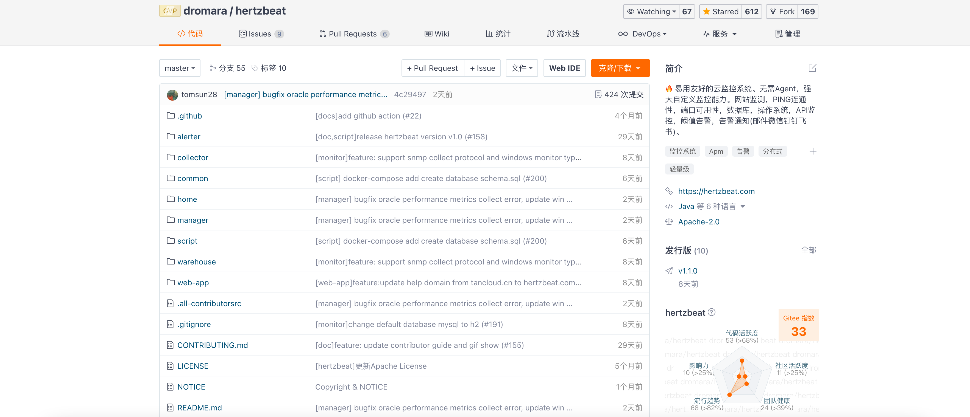Image resolution: width=970 pixels, height=417 pixels.
Task: Open the Watching dropdown
Action: coord(651,12)
